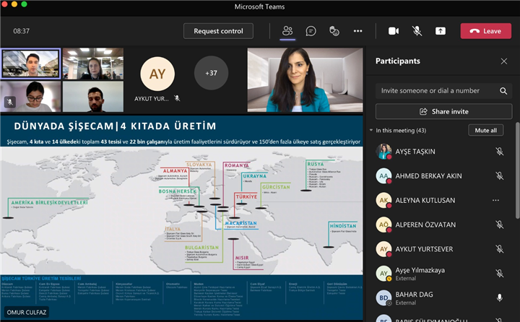Select AYŞE TAŞKIN's avatar in participants
The height and width of the screenshot is (322, 520).
[x=383, y=152]
